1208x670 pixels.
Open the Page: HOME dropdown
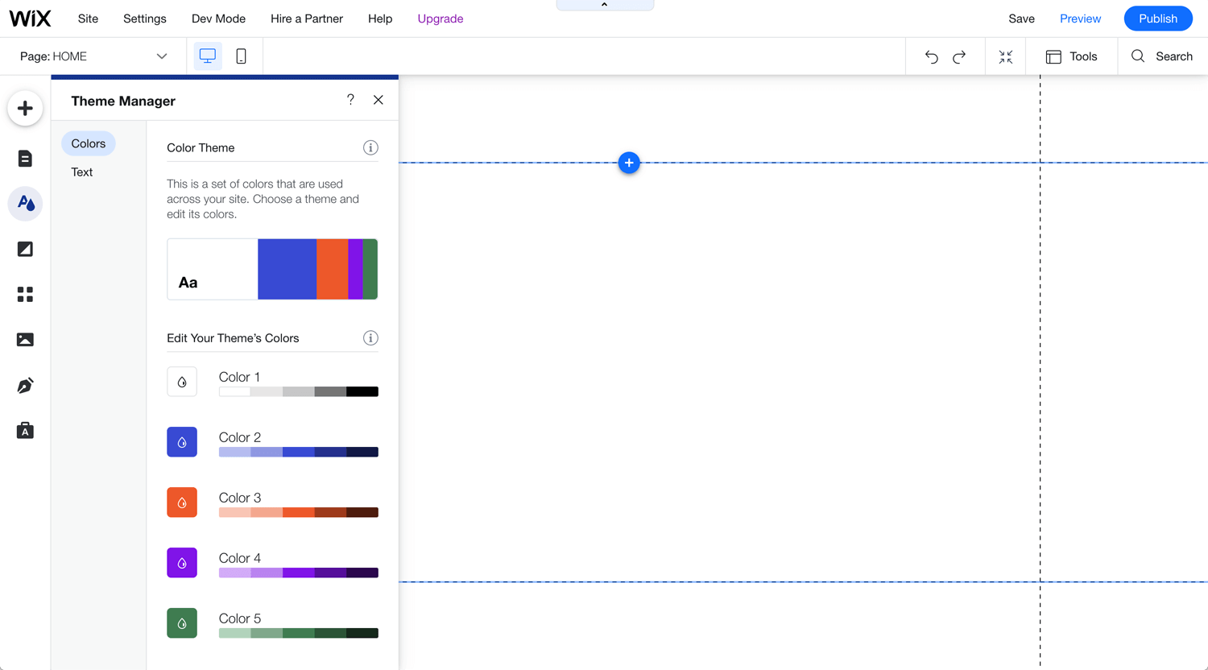click(x=94, y=56)
